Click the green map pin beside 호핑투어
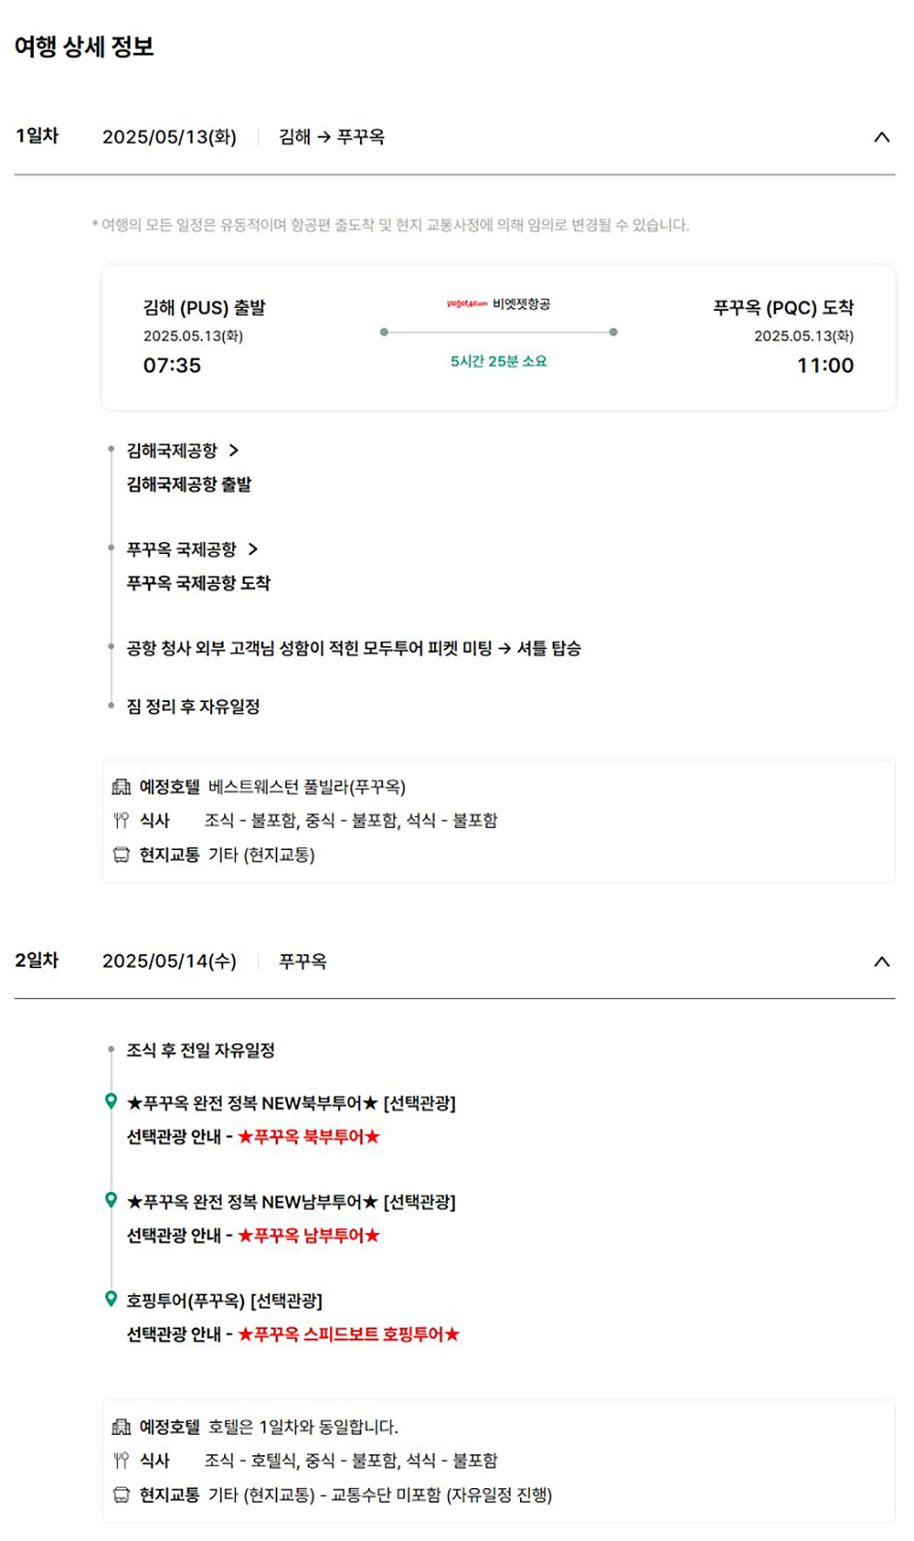 point(111,1299)
